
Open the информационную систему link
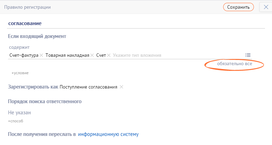coord(108,134)
